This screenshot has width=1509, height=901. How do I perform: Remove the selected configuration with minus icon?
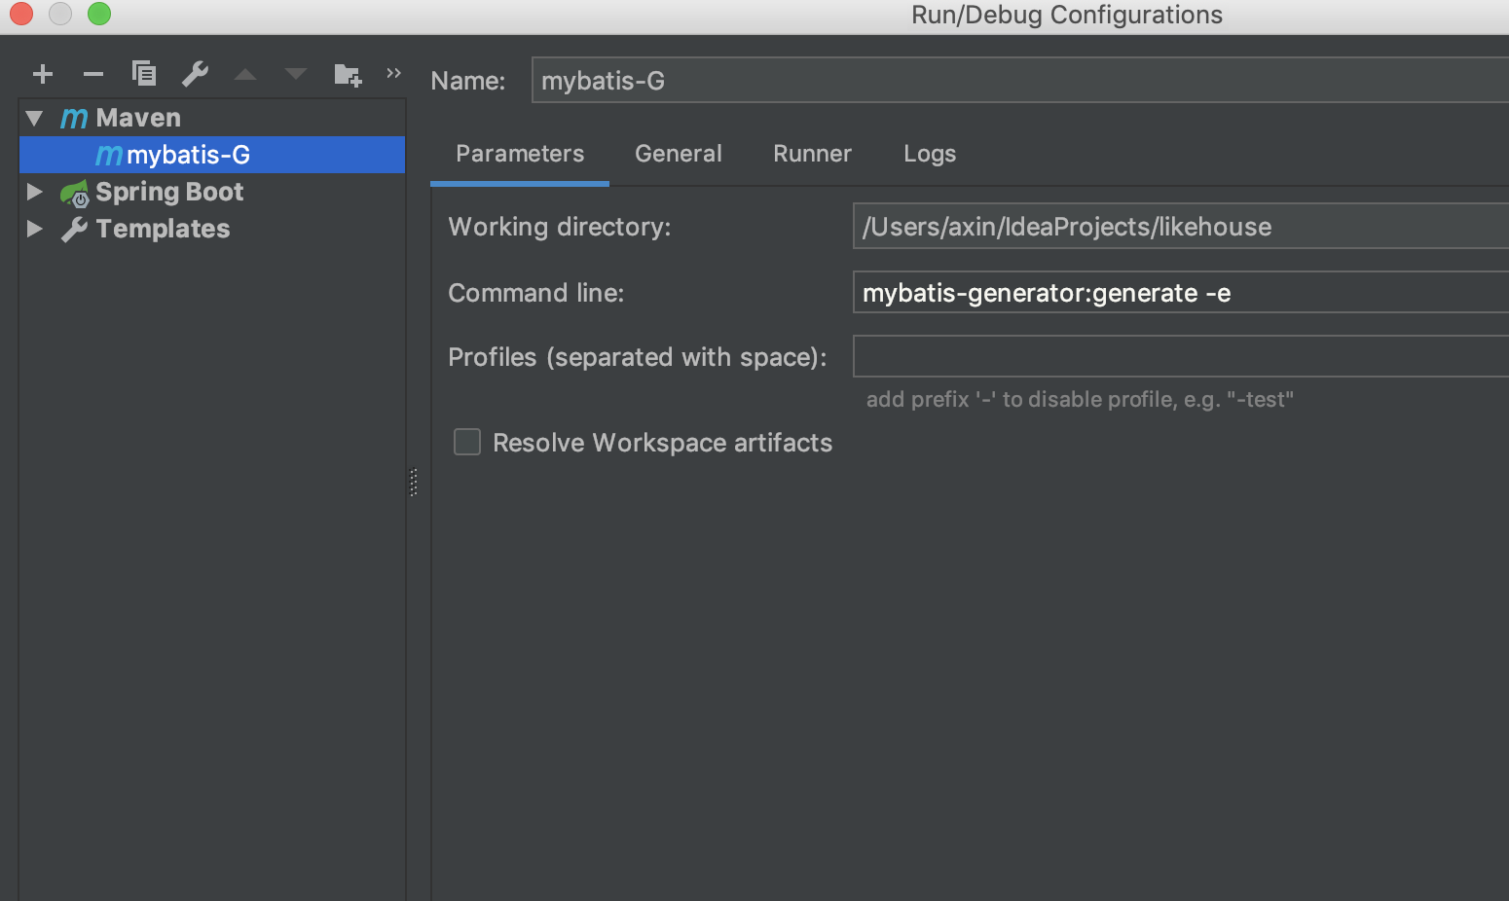(93, 74)
